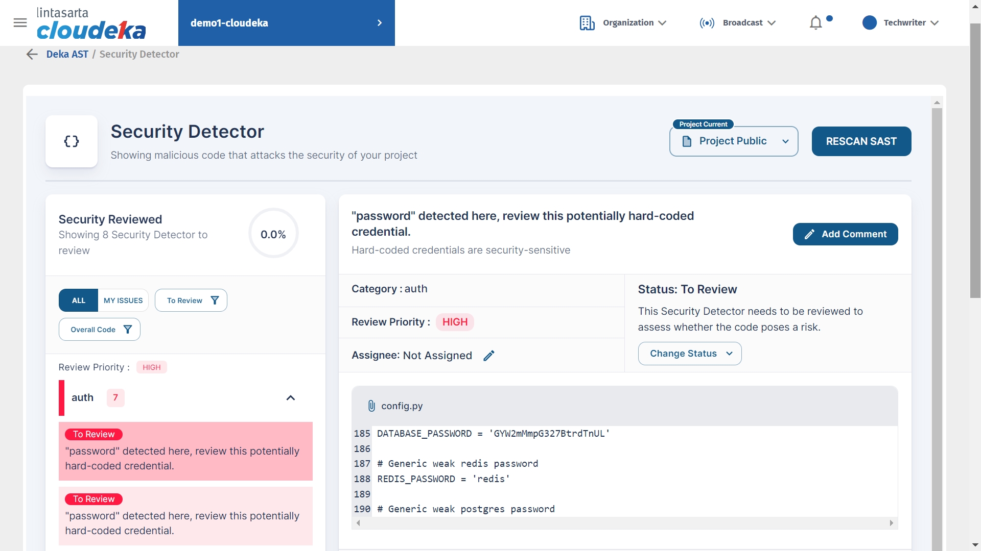Image resolution: width=981 pixels, height=551 pixels.
Task: Click the Techwriter avatar circle
Action: (x=869, y=23)
